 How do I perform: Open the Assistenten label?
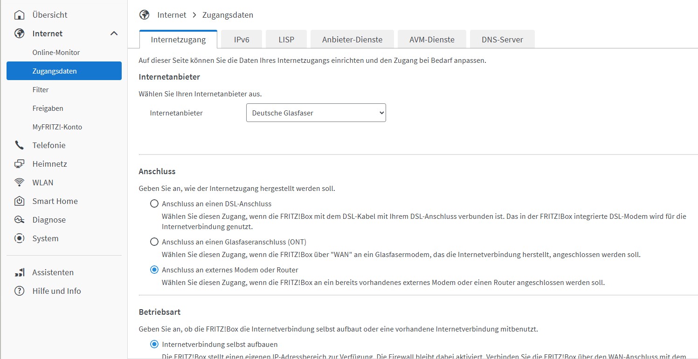(x=53, y=272)
